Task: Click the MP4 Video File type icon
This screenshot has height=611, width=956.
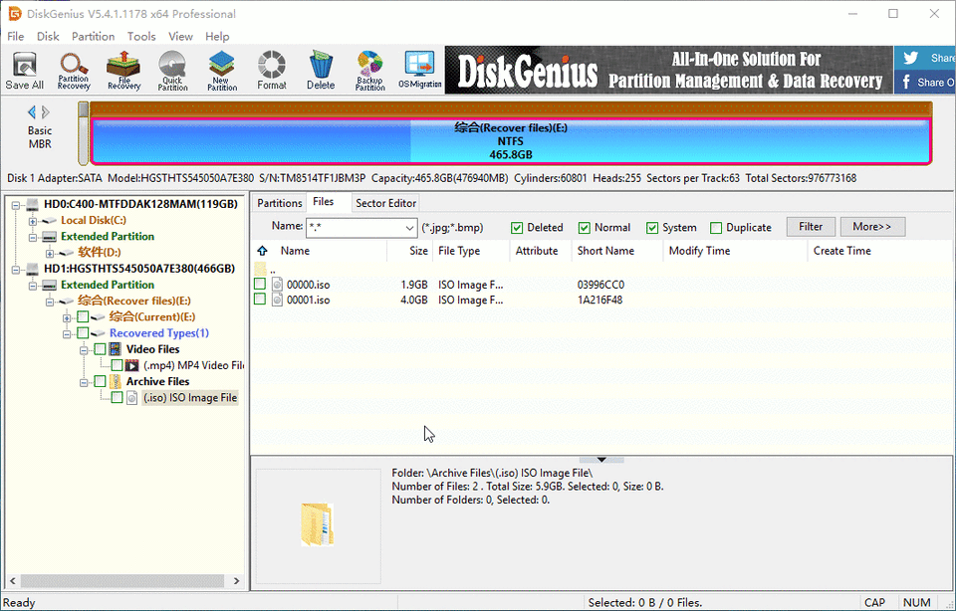Action: [131, 365]
